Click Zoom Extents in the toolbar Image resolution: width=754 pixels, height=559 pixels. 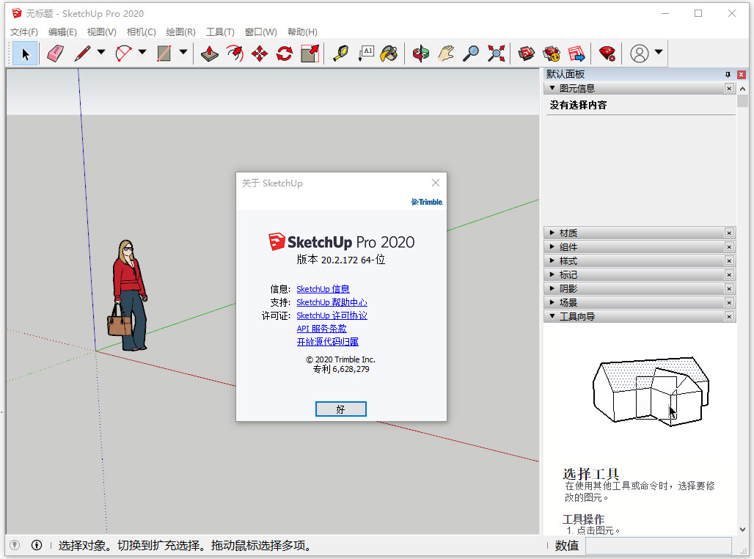[496, 53]
